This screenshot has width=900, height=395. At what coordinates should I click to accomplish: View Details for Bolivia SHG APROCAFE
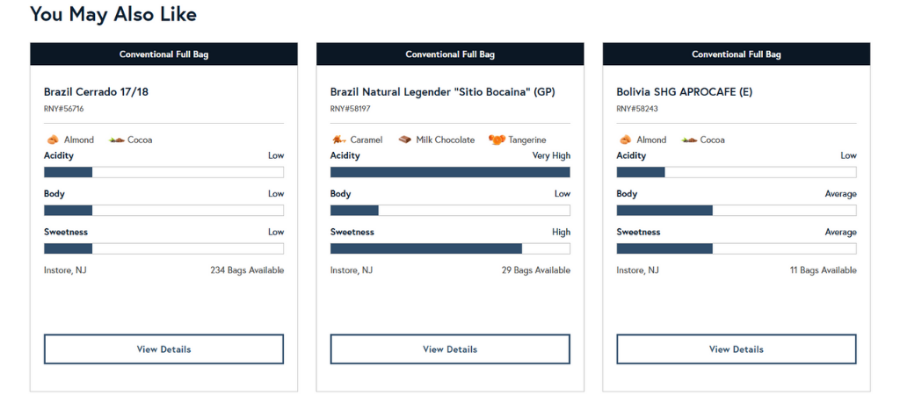737,349
